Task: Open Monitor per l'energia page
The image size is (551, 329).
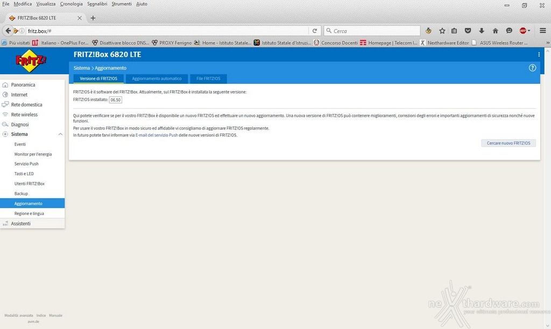Action: point(33,154)
